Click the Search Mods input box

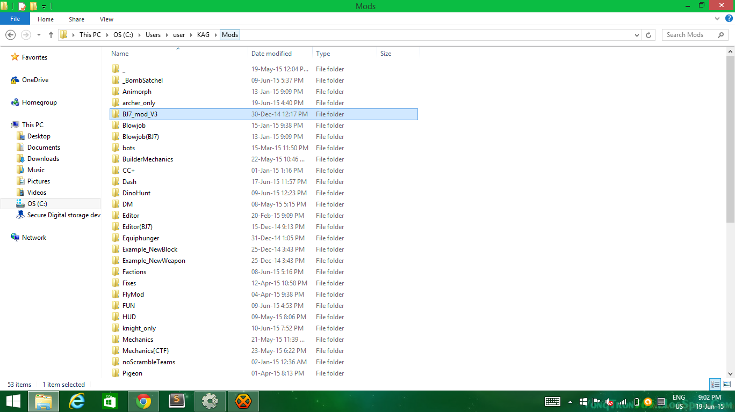coord(689,35)
